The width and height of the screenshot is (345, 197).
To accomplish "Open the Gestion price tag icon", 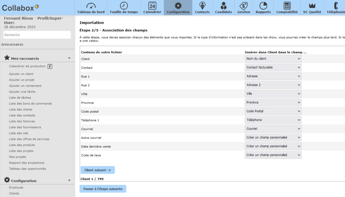I will [244, 6].
